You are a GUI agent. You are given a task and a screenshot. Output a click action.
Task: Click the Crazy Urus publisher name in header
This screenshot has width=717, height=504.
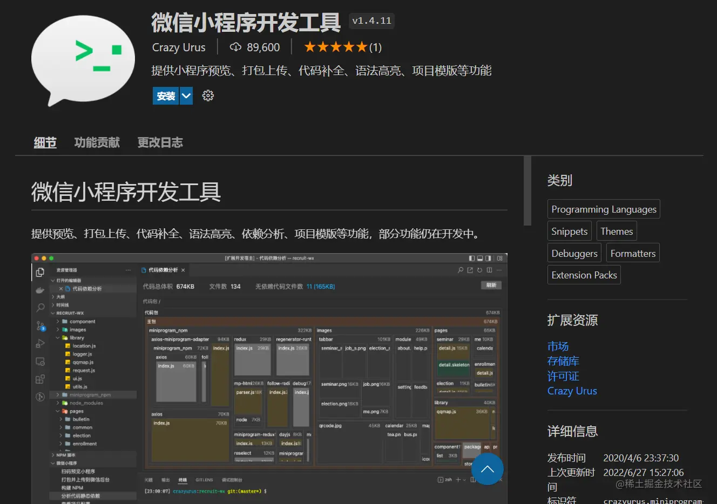coord(179,47)
